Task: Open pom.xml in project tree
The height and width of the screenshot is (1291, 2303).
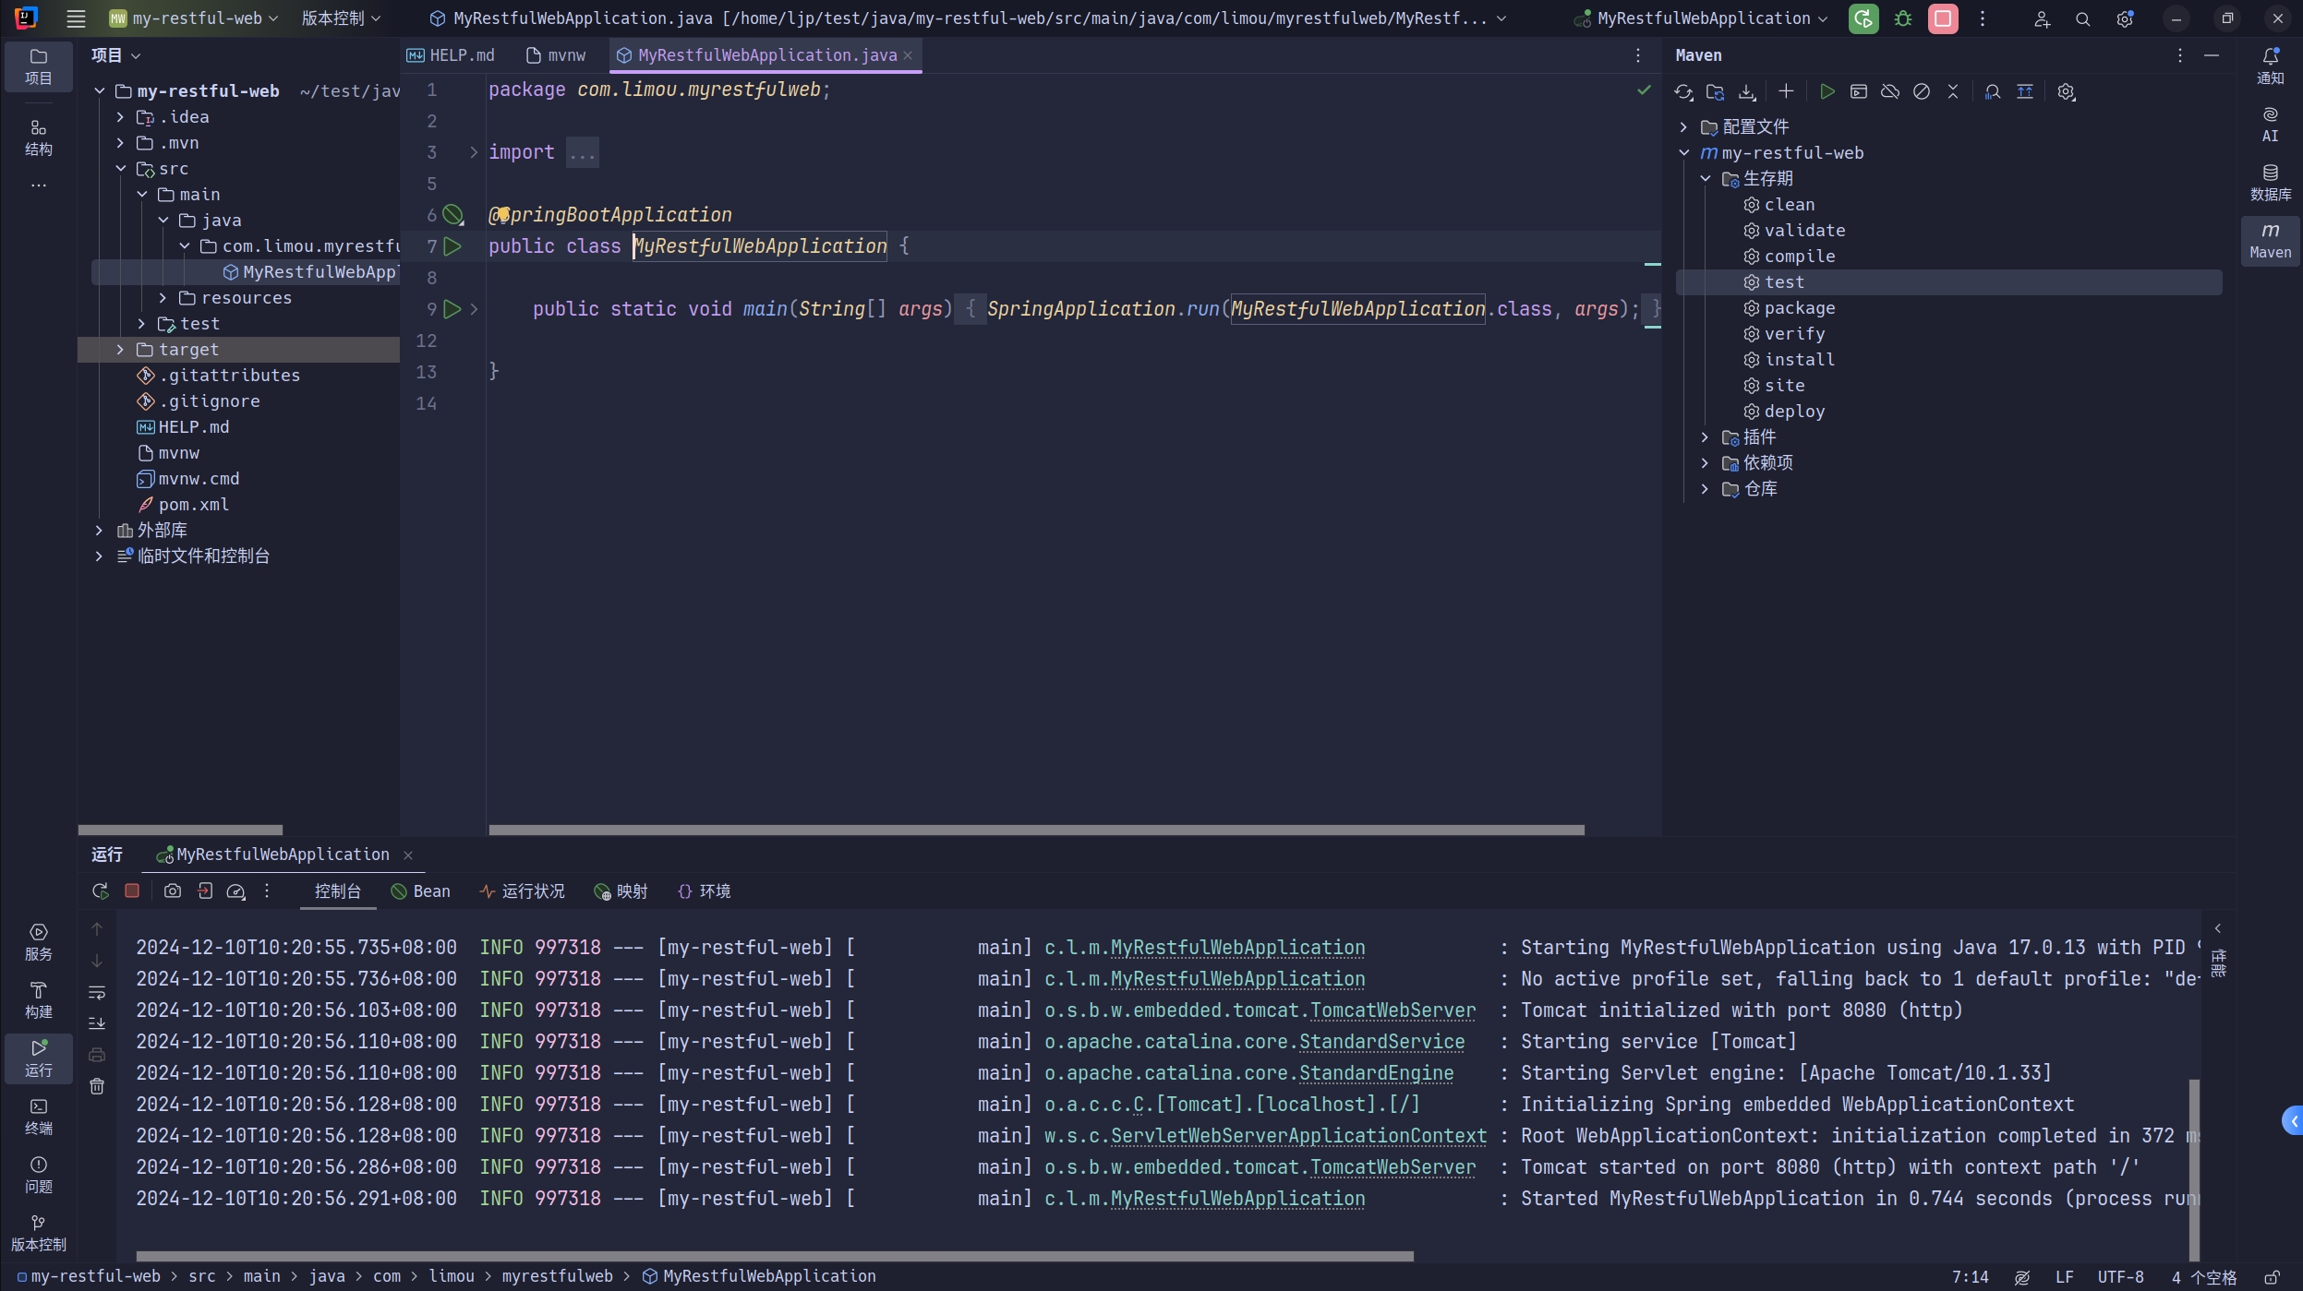Action: (193, 505)
